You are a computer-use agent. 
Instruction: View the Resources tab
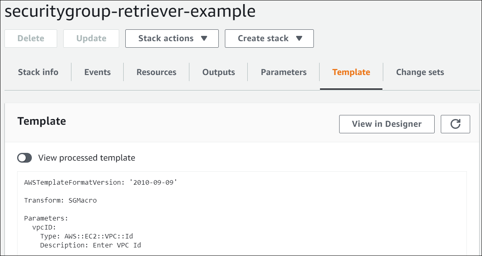point(156,72)
